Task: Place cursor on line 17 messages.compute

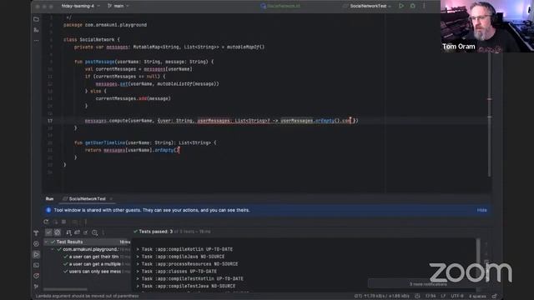Action: [106, 121]
